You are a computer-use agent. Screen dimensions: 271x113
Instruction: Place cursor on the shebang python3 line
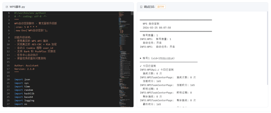(30, 13)
